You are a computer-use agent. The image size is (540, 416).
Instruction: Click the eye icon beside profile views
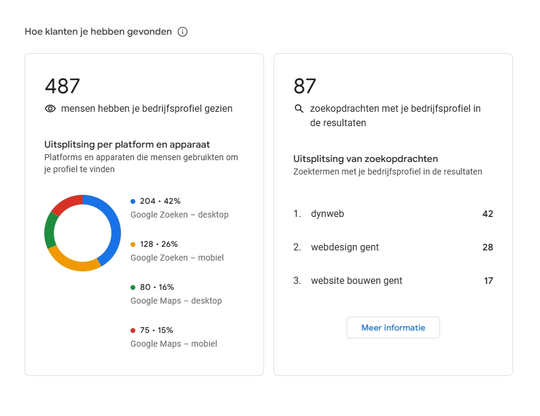pyautogui.click(x=50, y=109)
